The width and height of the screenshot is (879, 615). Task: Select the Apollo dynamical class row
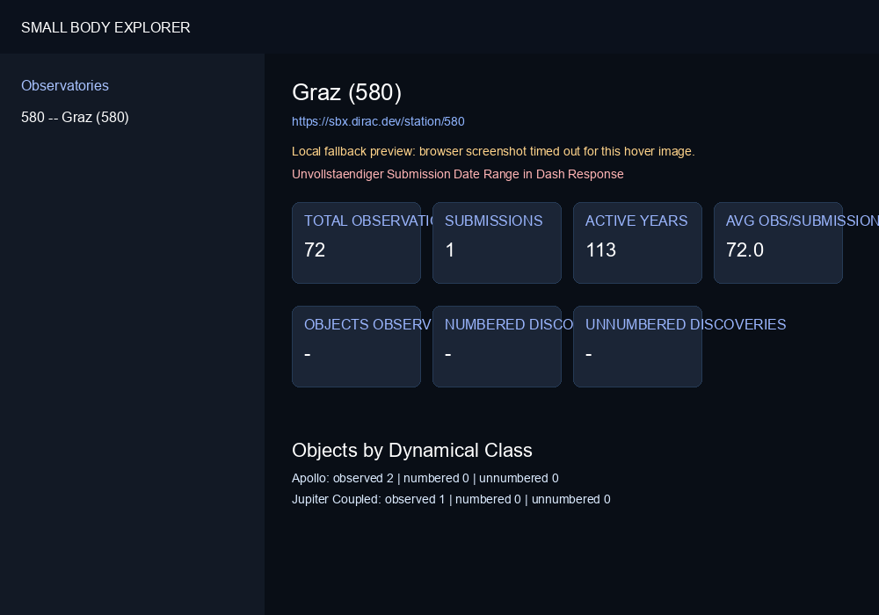tap(425, 478)
